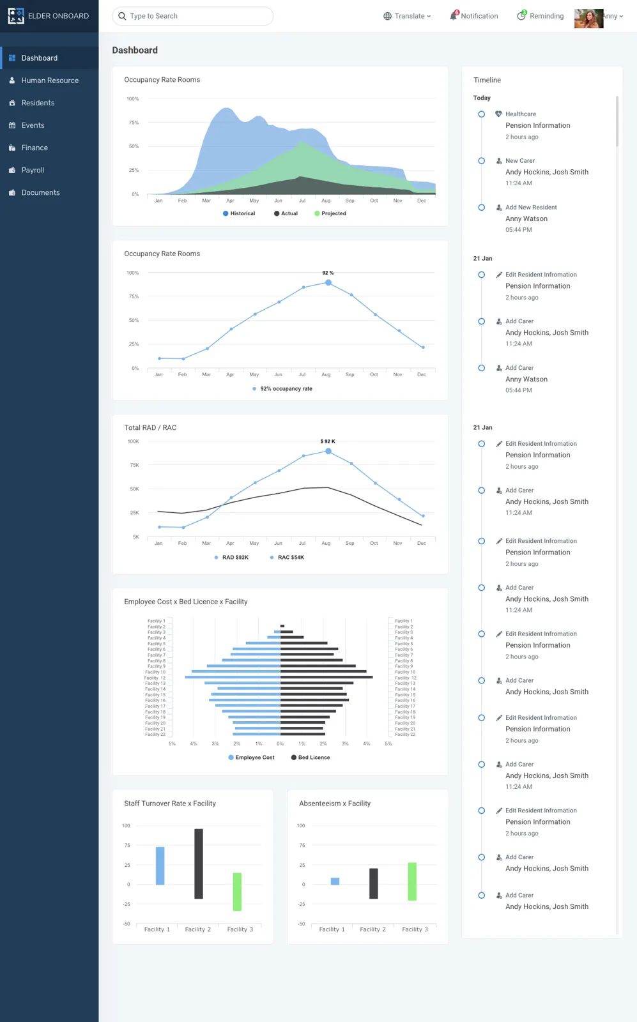Click the Add New Resident timeline circle marker
This screenshot has width=637, height=1022.
tap(482, 208)
